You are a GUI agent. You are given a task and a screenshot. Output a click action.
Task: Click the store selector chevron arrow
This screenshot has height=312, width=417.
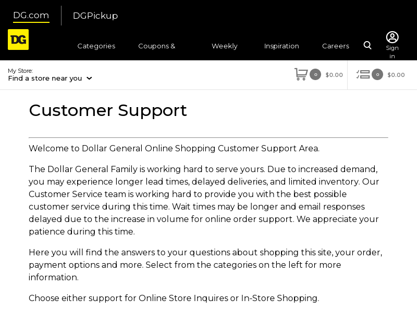point(89,79)
